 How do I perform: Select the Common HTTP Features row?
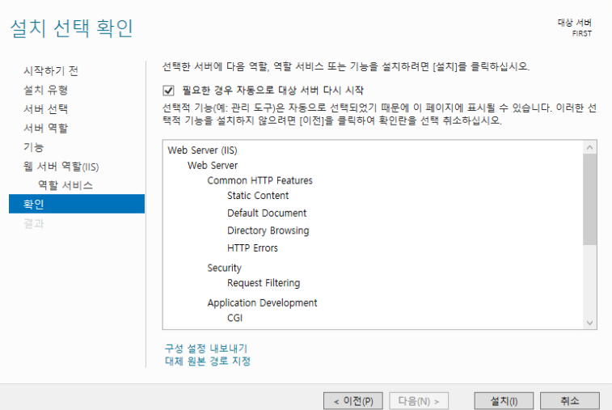click(x=260, y=180)
